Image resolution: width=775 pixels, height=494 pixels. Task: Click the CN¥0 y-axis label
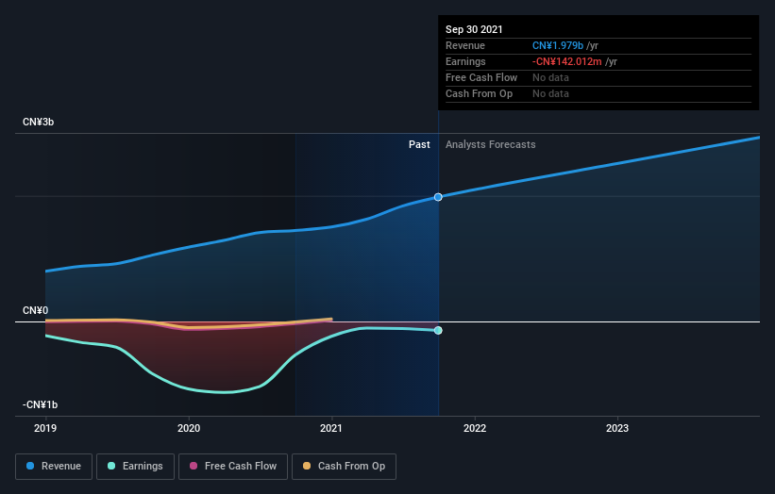pos(36,310)
